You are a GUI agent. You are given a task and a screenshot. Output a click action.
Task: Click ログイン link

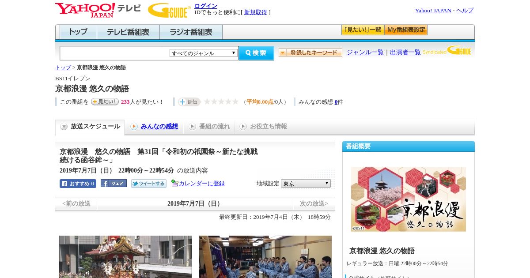point(206,6)
